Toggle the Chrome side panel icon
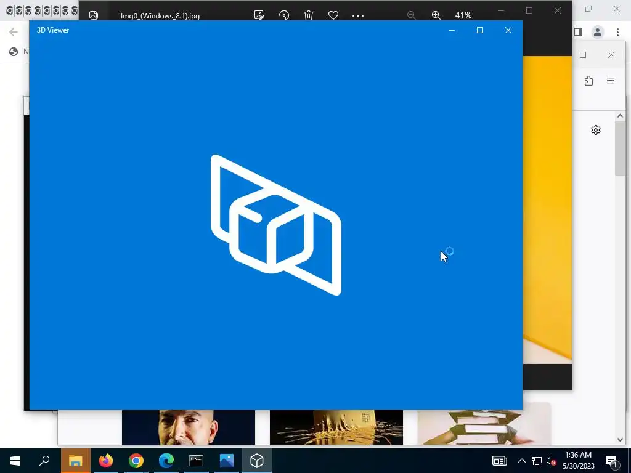This screenshot has height=473, width=631. [578, 32]
